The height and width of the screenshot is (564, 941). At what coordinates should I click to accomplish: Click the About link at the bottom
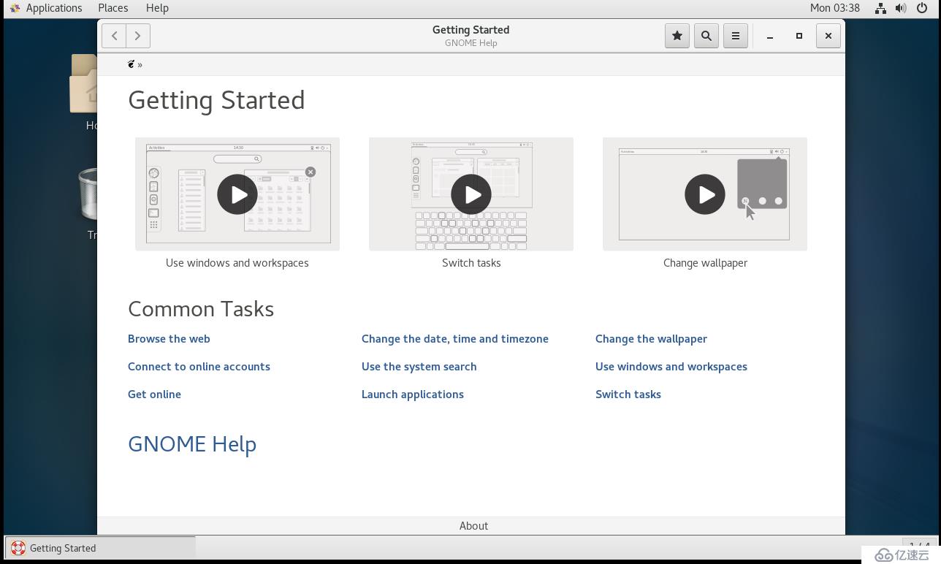pyautogui.click(x=473, y=526)
